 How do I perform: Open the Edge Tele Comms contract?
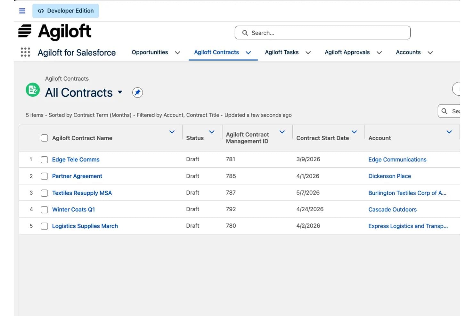click(x=76, y=159)
